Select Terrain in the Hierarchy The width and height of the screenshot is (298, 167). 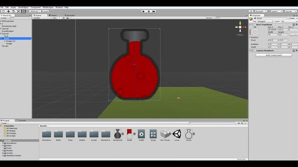pyautogui.click(x=5, y=46)
